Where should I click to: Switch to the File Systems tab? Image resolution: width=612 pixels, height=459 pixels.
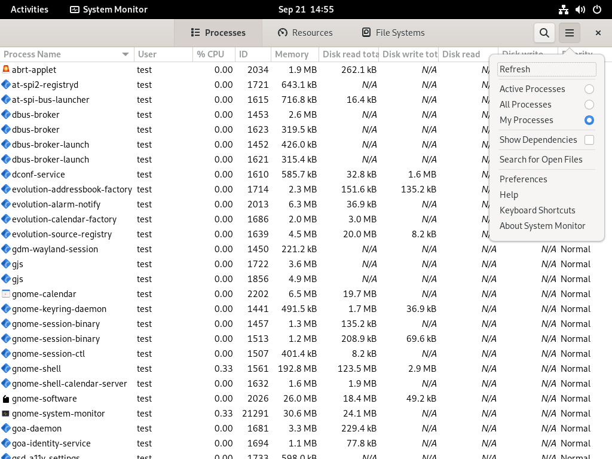393,33
